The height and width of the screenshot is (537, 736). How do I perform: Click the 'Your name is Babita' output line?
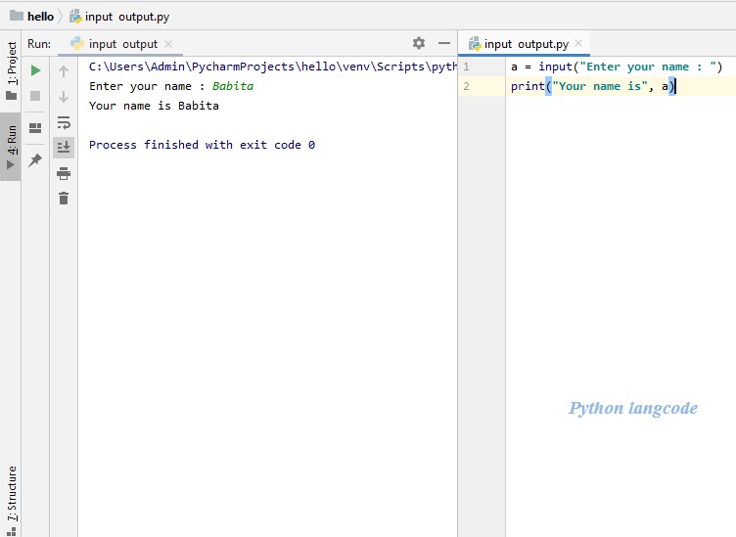pyautogui.click(x=154, y=106)
